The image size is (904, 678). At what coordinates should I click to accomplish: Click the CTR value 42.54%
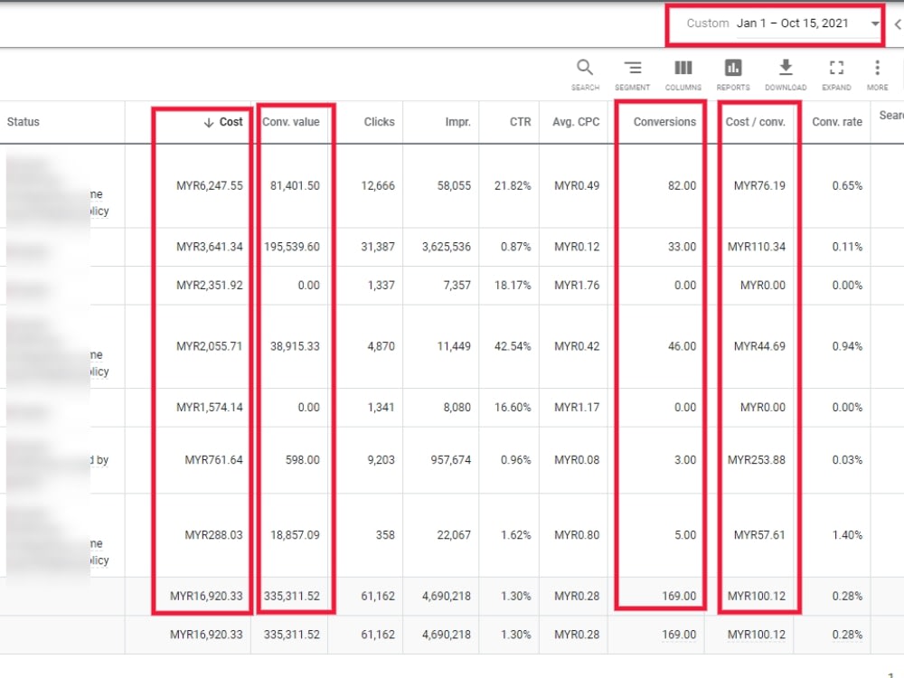click(x=513, y=346)
